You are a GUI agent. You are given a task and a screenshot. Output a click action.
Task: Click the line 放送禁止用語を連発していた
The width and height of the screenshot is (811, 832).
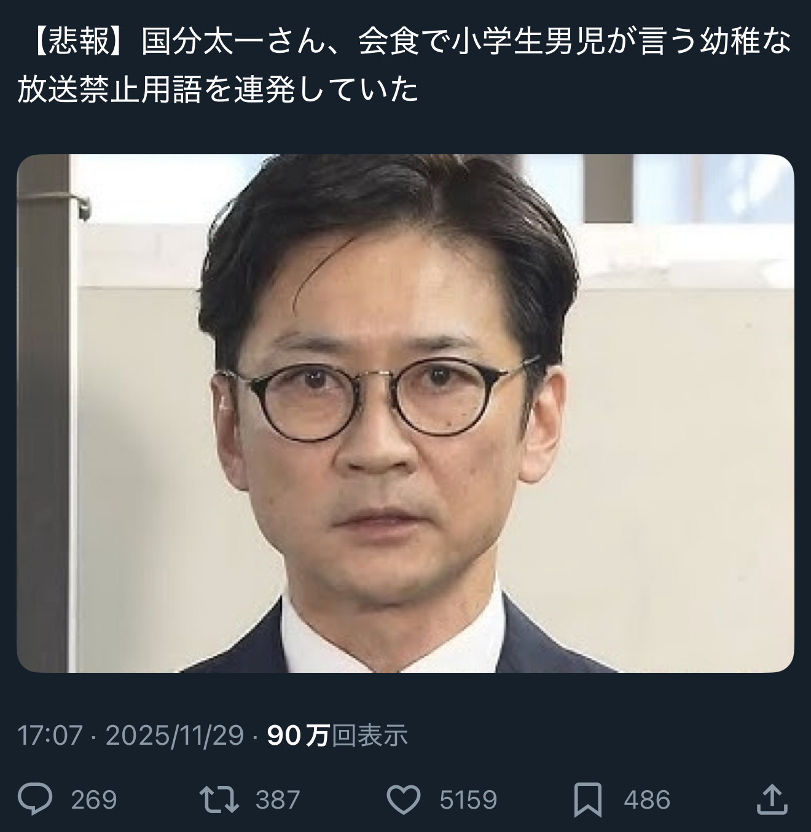(218, 90)
